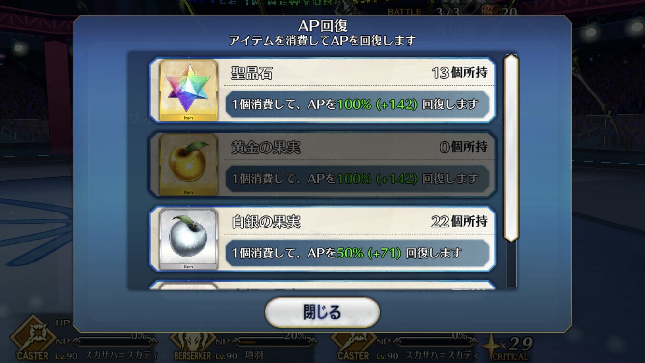Viewport: 645px width, 363px height.
Task: Tap the critical star counter icon
Action: click(x=492, y=346)
